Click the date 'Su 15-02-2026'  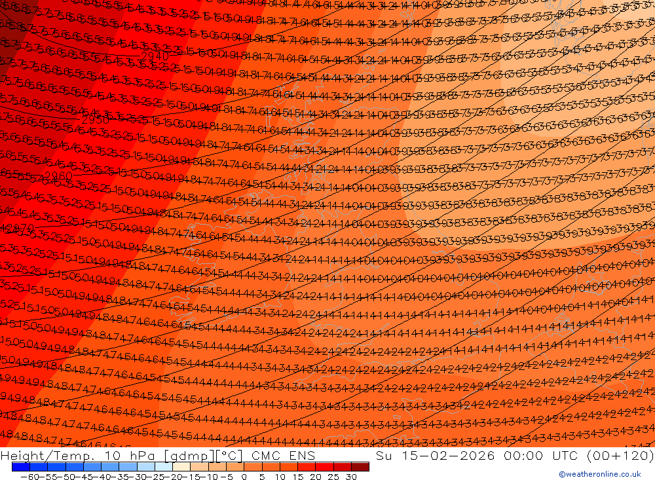(436, 455)
